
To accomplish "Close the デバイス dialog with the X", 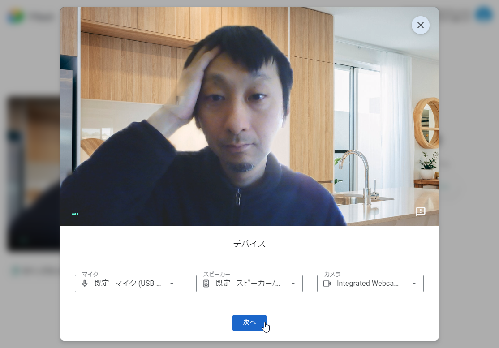I will [420, 25].
